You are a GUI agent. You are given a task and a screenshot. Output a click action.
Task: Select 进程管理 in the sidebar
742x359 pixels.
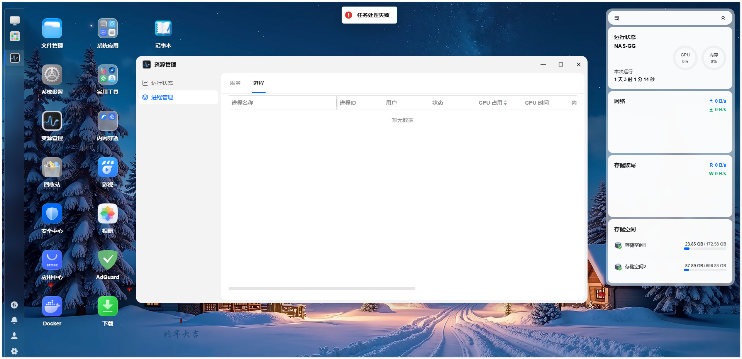coord(178,97)
